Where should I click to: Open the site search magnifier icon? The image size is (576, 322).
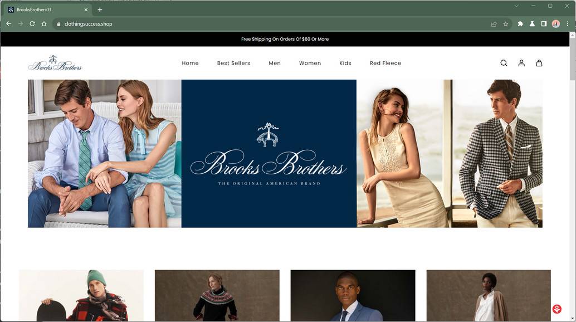[x=503, y=63]
